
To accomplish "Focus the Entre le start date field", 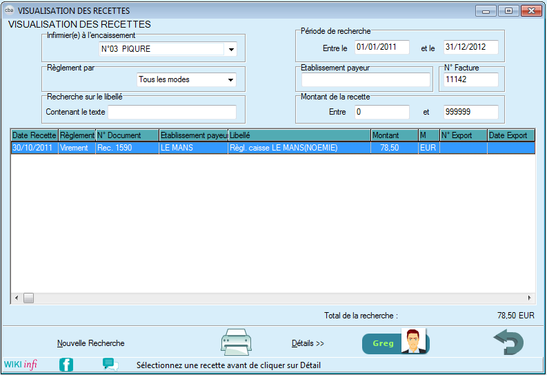I will [x=382, y=47].
